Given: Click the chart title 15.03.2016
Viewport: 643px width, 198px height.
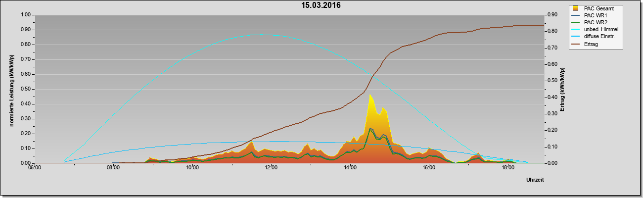Looking at the screenshot, I should [321, 6].
